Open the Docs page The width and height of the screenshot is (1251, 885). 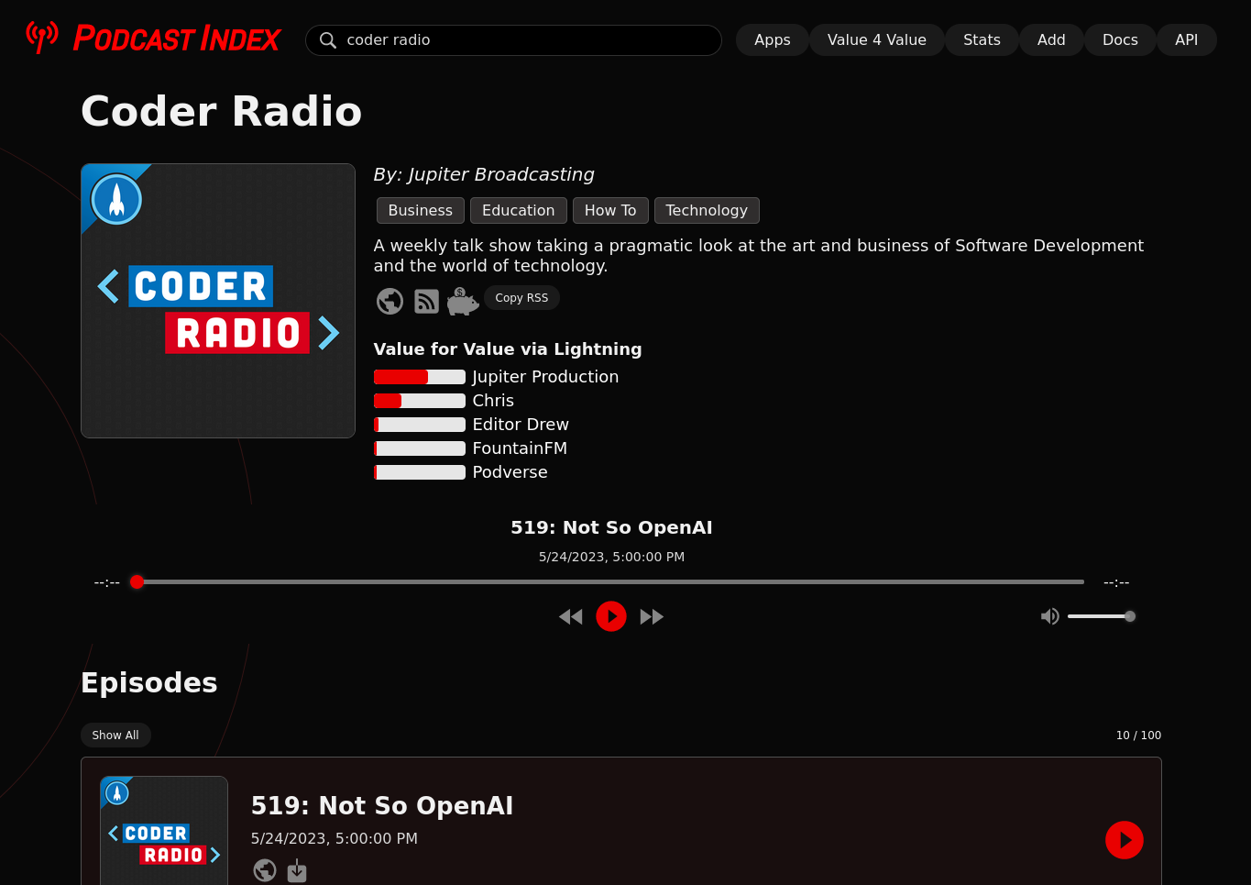pyautogui.click(x=1120, y=40)
